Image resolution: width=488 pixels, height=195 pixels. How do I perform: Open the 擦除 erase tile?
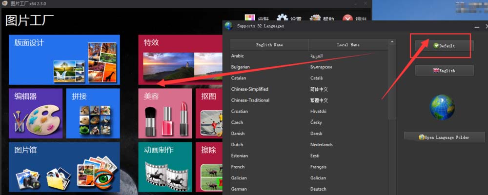click(209, 167)
